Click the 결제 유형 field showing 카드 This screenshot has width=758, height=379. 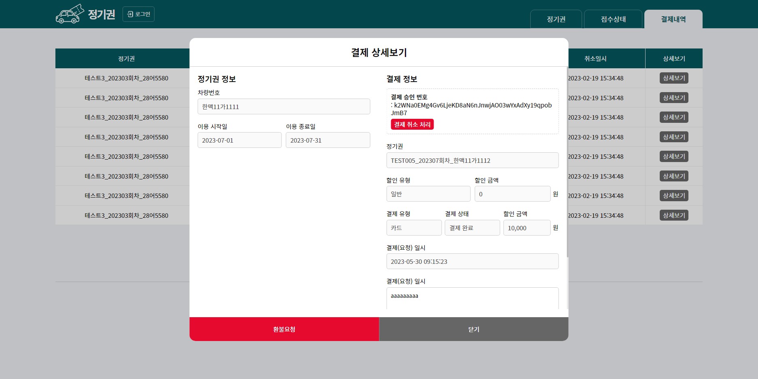[x=413, y=227]
